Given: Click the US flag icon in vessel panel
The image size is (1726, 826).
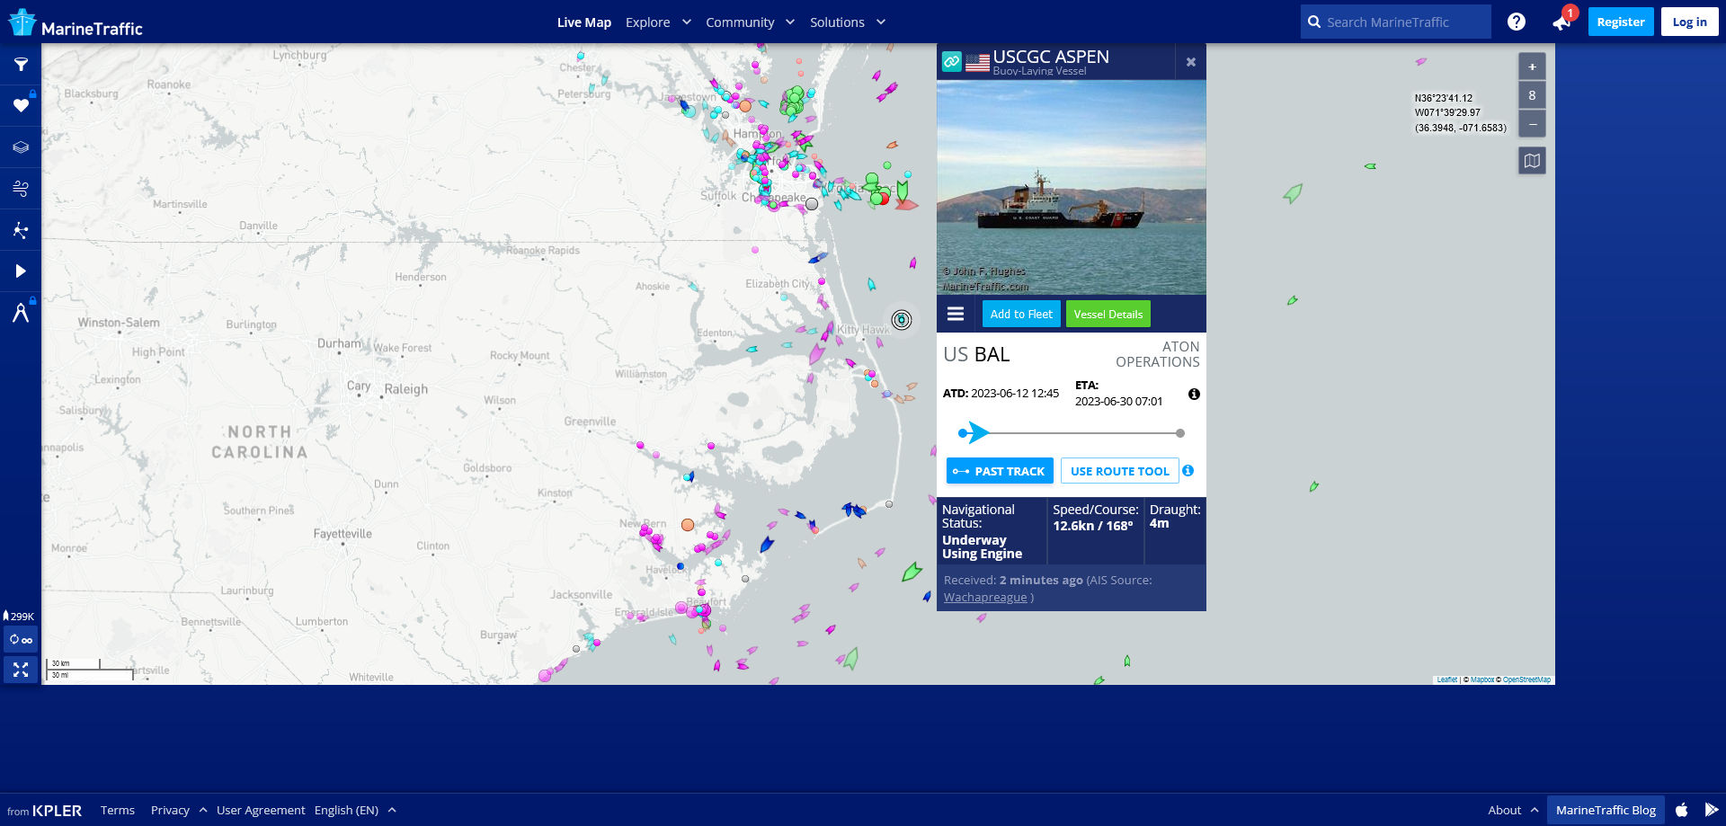Looking at the screenshot, I should (977, 62).
